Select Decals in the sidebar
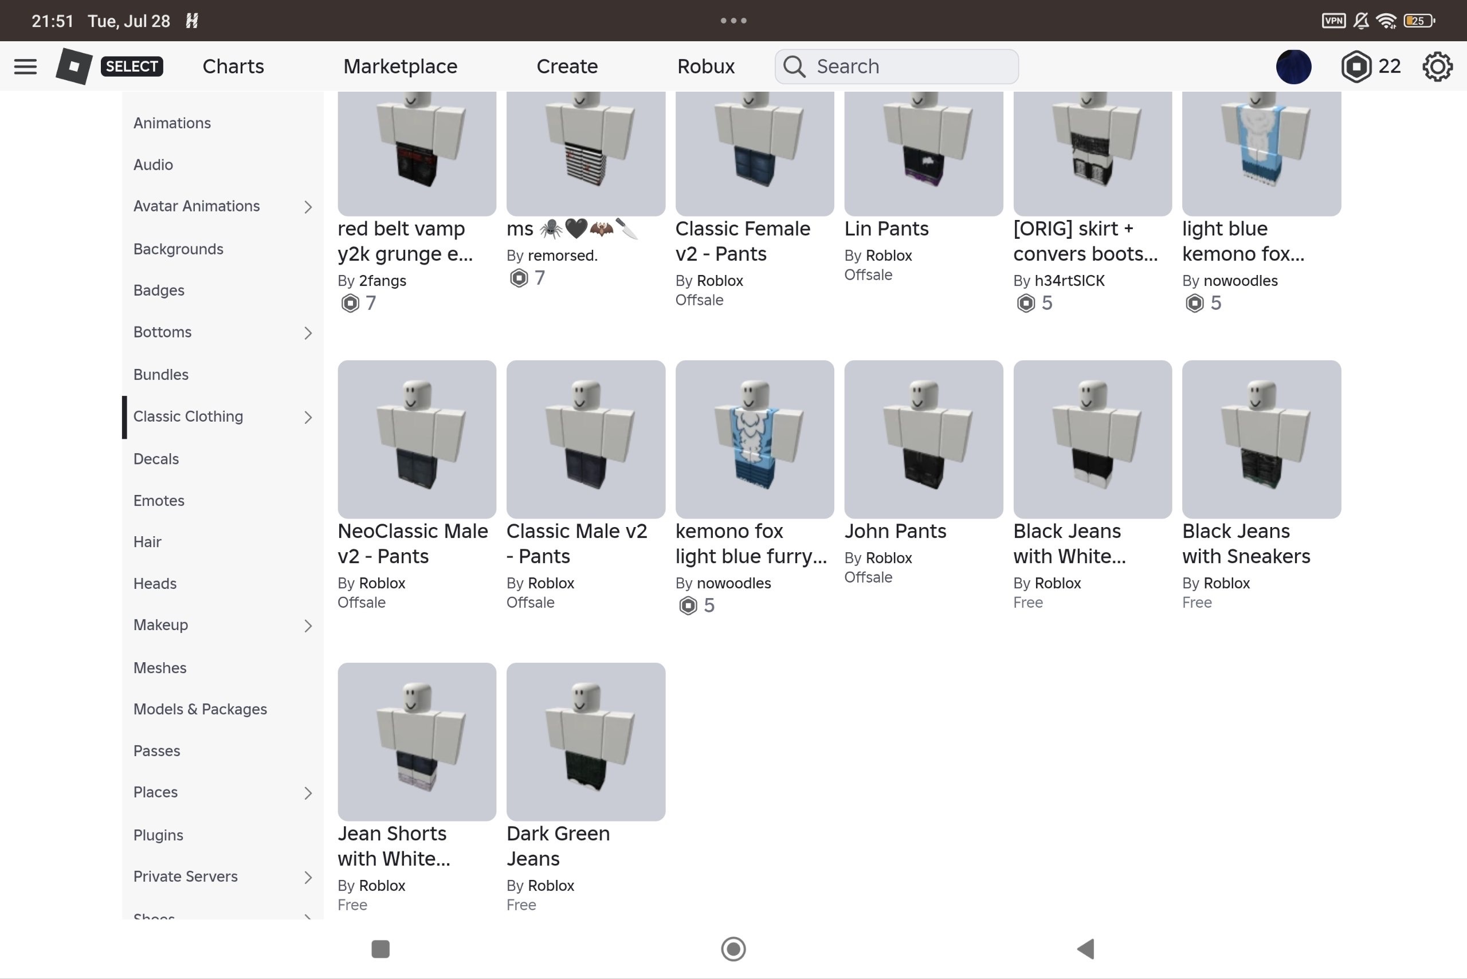Viewport: 1467px width, 979px height. pyautogui.click(x=156, y=459)
